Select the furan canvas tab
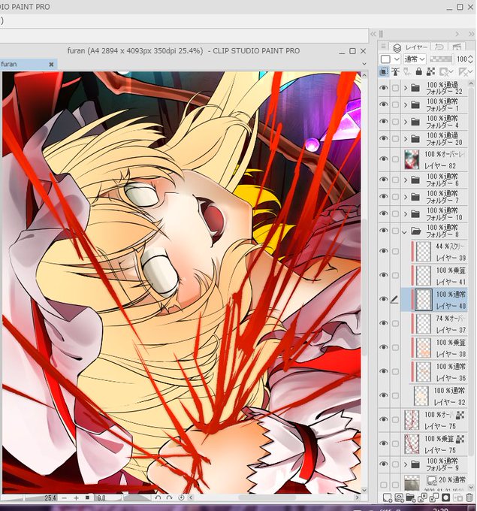The image size is (477, 511). coord(29,64)
